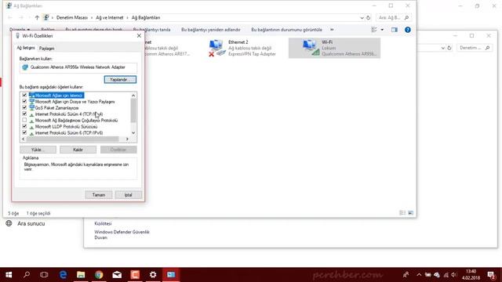Uncheck Internet Protokolü Sürüm 6 checkbox

click(24, 132)
